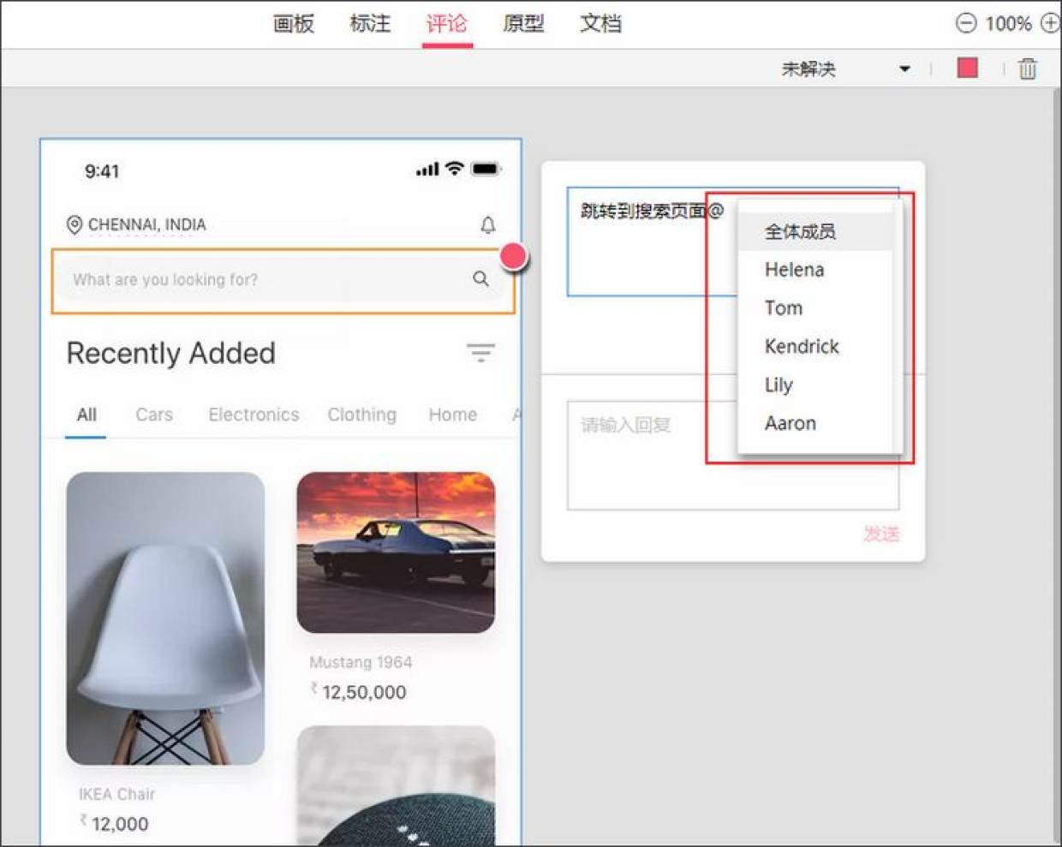Viewport: 1062px width, 847px height.
Task: Click the 'What are you looking for?' search field
Action: coord(283,281)
